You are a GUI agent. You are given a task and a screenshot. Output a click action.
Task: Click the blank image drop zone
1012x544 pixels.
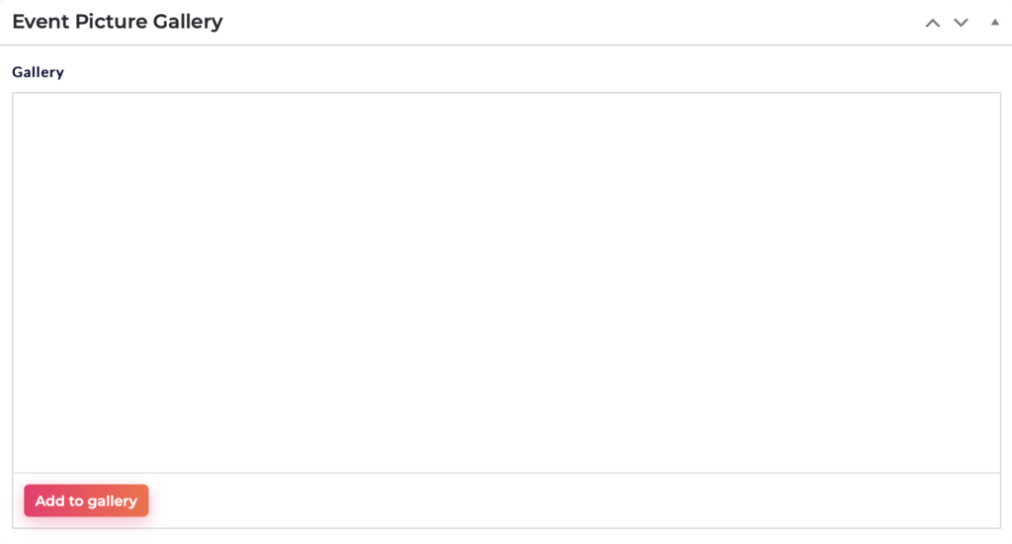click(506, 282)
